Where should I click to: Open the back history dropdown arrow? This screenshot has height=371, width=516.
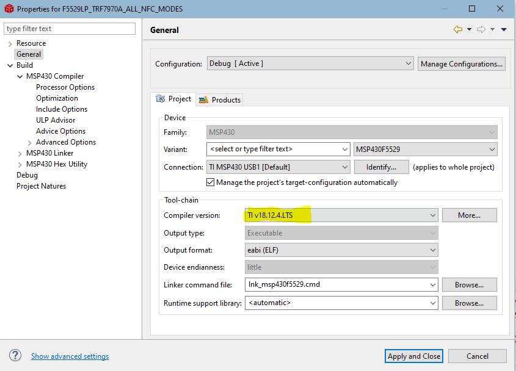tap(469, 29)
